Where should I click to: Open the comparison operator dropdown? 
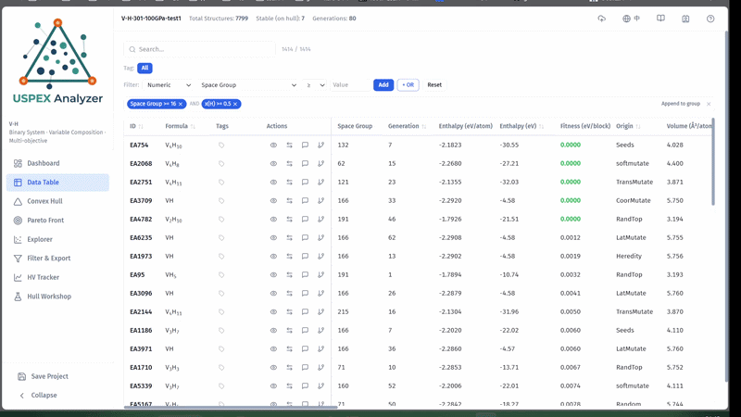pyautogui.click(x=315, y=85)
